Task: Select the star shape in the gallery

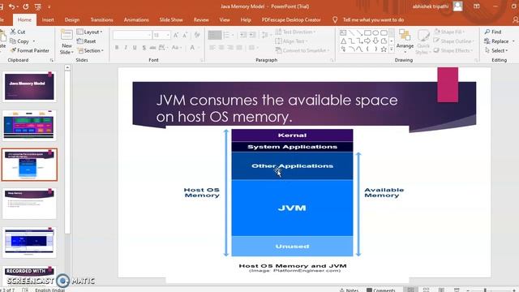Action: pos(384,49)
